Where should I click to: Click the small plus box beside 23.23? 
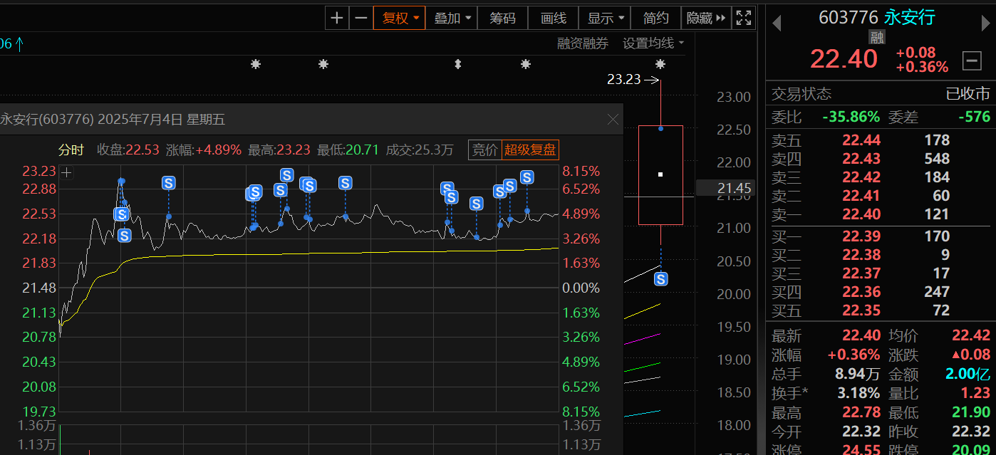(x=66, y=172)
